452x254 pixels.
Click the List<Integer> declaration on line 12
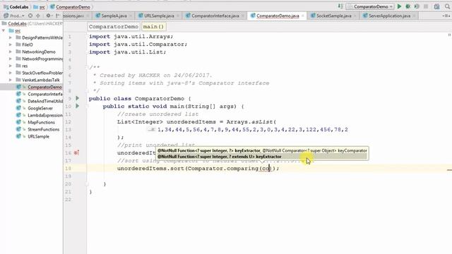click(x=140, y=122)
